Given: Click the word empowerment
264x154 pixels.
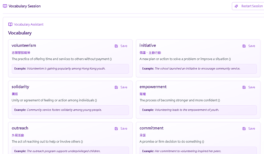Looking at the screenshot, I should 153,87.
